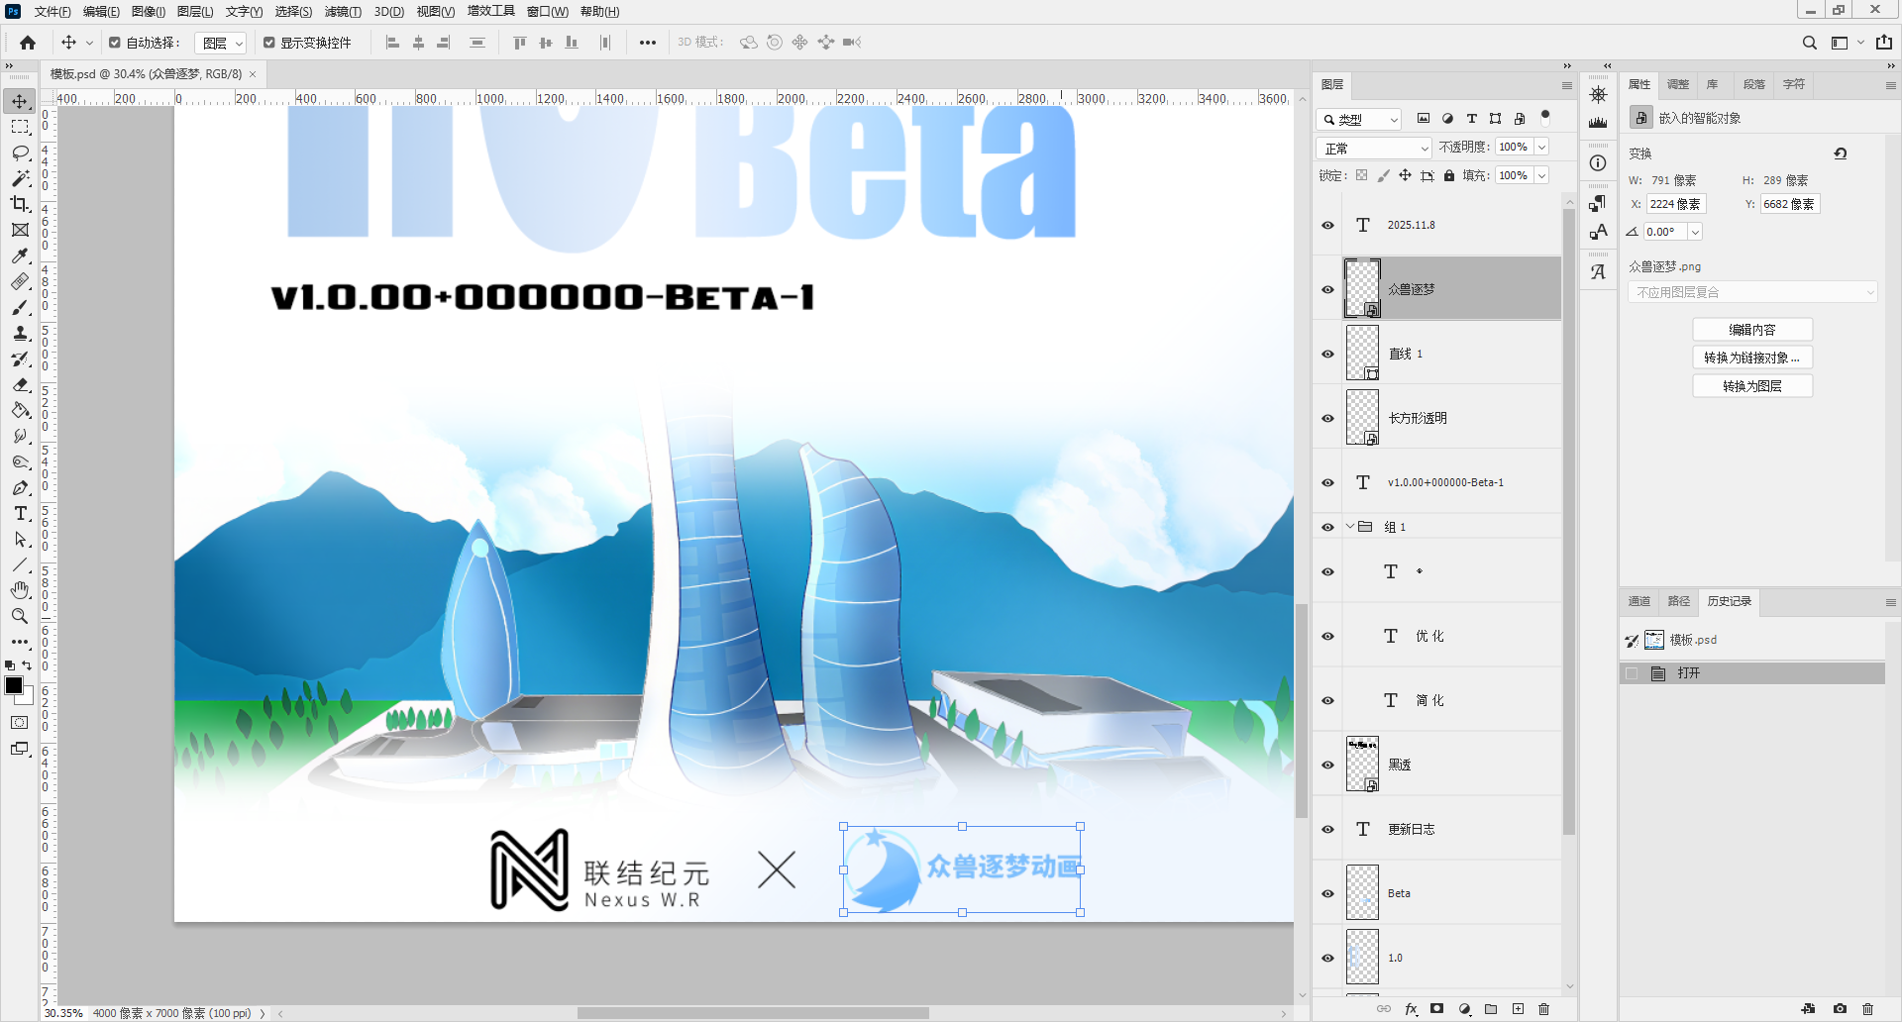Select the Eyedropper tool
The height and width of the screenshot is (1022, 1902).
coord(20,255)
